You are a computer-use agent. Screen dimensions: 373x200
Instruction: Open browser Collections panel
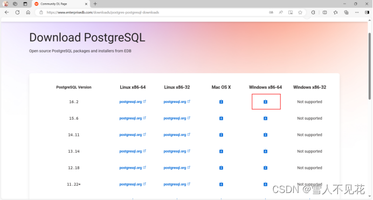pos(347,12)
